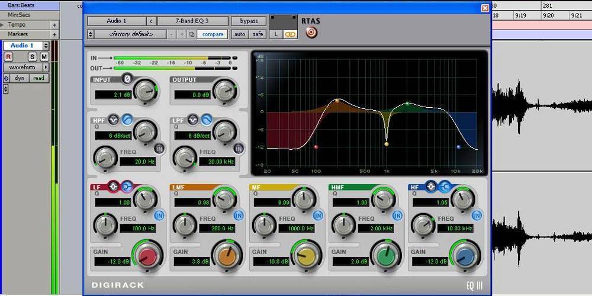This screenshot has width=592, height=296.
Task: Add marker with Markers plus button
Action: [54, 34]
